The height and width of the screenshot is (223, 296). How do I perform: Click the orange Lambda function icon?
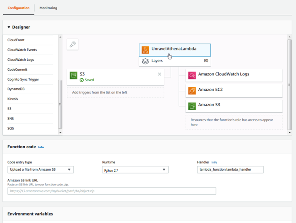[145, 50]
